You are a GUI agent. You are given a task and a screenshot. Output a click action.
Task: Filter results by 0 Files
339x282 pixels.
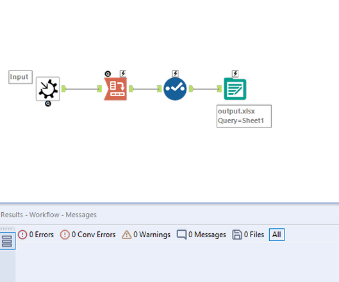[x=248, y=235]
